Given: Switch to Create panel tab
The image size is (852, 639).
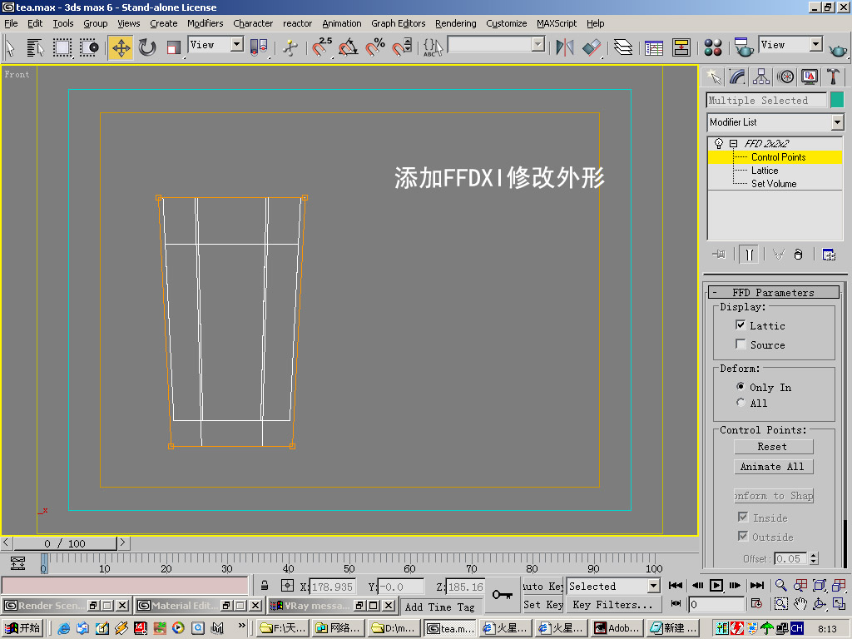Looking at the screenshot, I should point(713,77).
